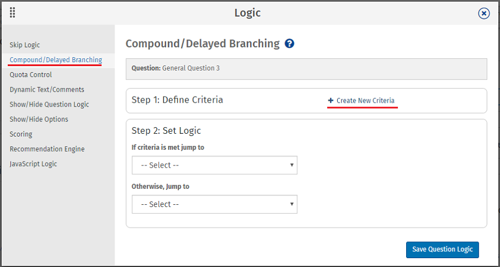
Task: Open the Scoring section
Action: (21, 134)
